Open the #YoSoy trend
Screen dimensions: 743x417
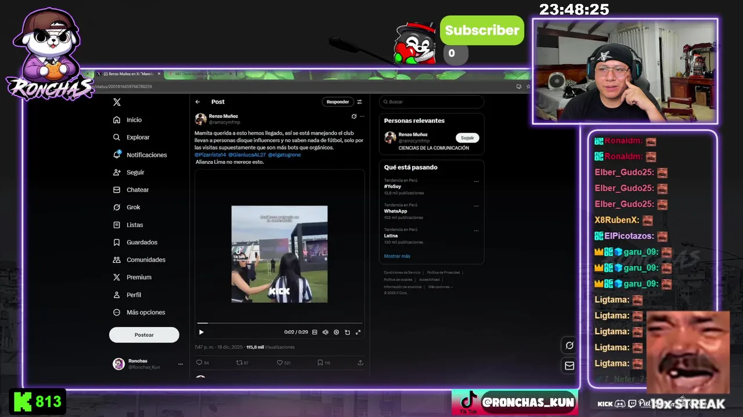click(x=392, y=186)
